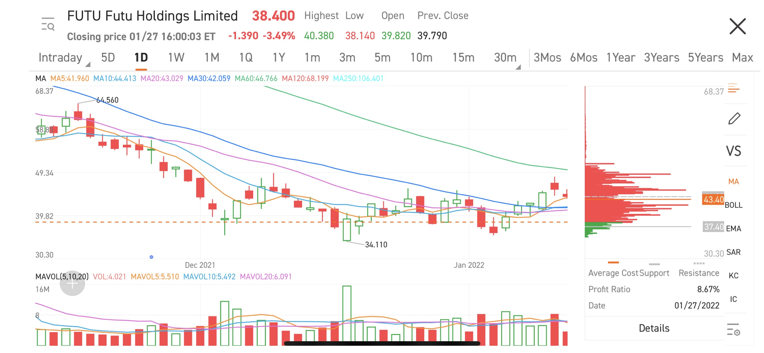Click the Profit Ratio 8.67% value
The image size is (764, 353).
point(708,289)
